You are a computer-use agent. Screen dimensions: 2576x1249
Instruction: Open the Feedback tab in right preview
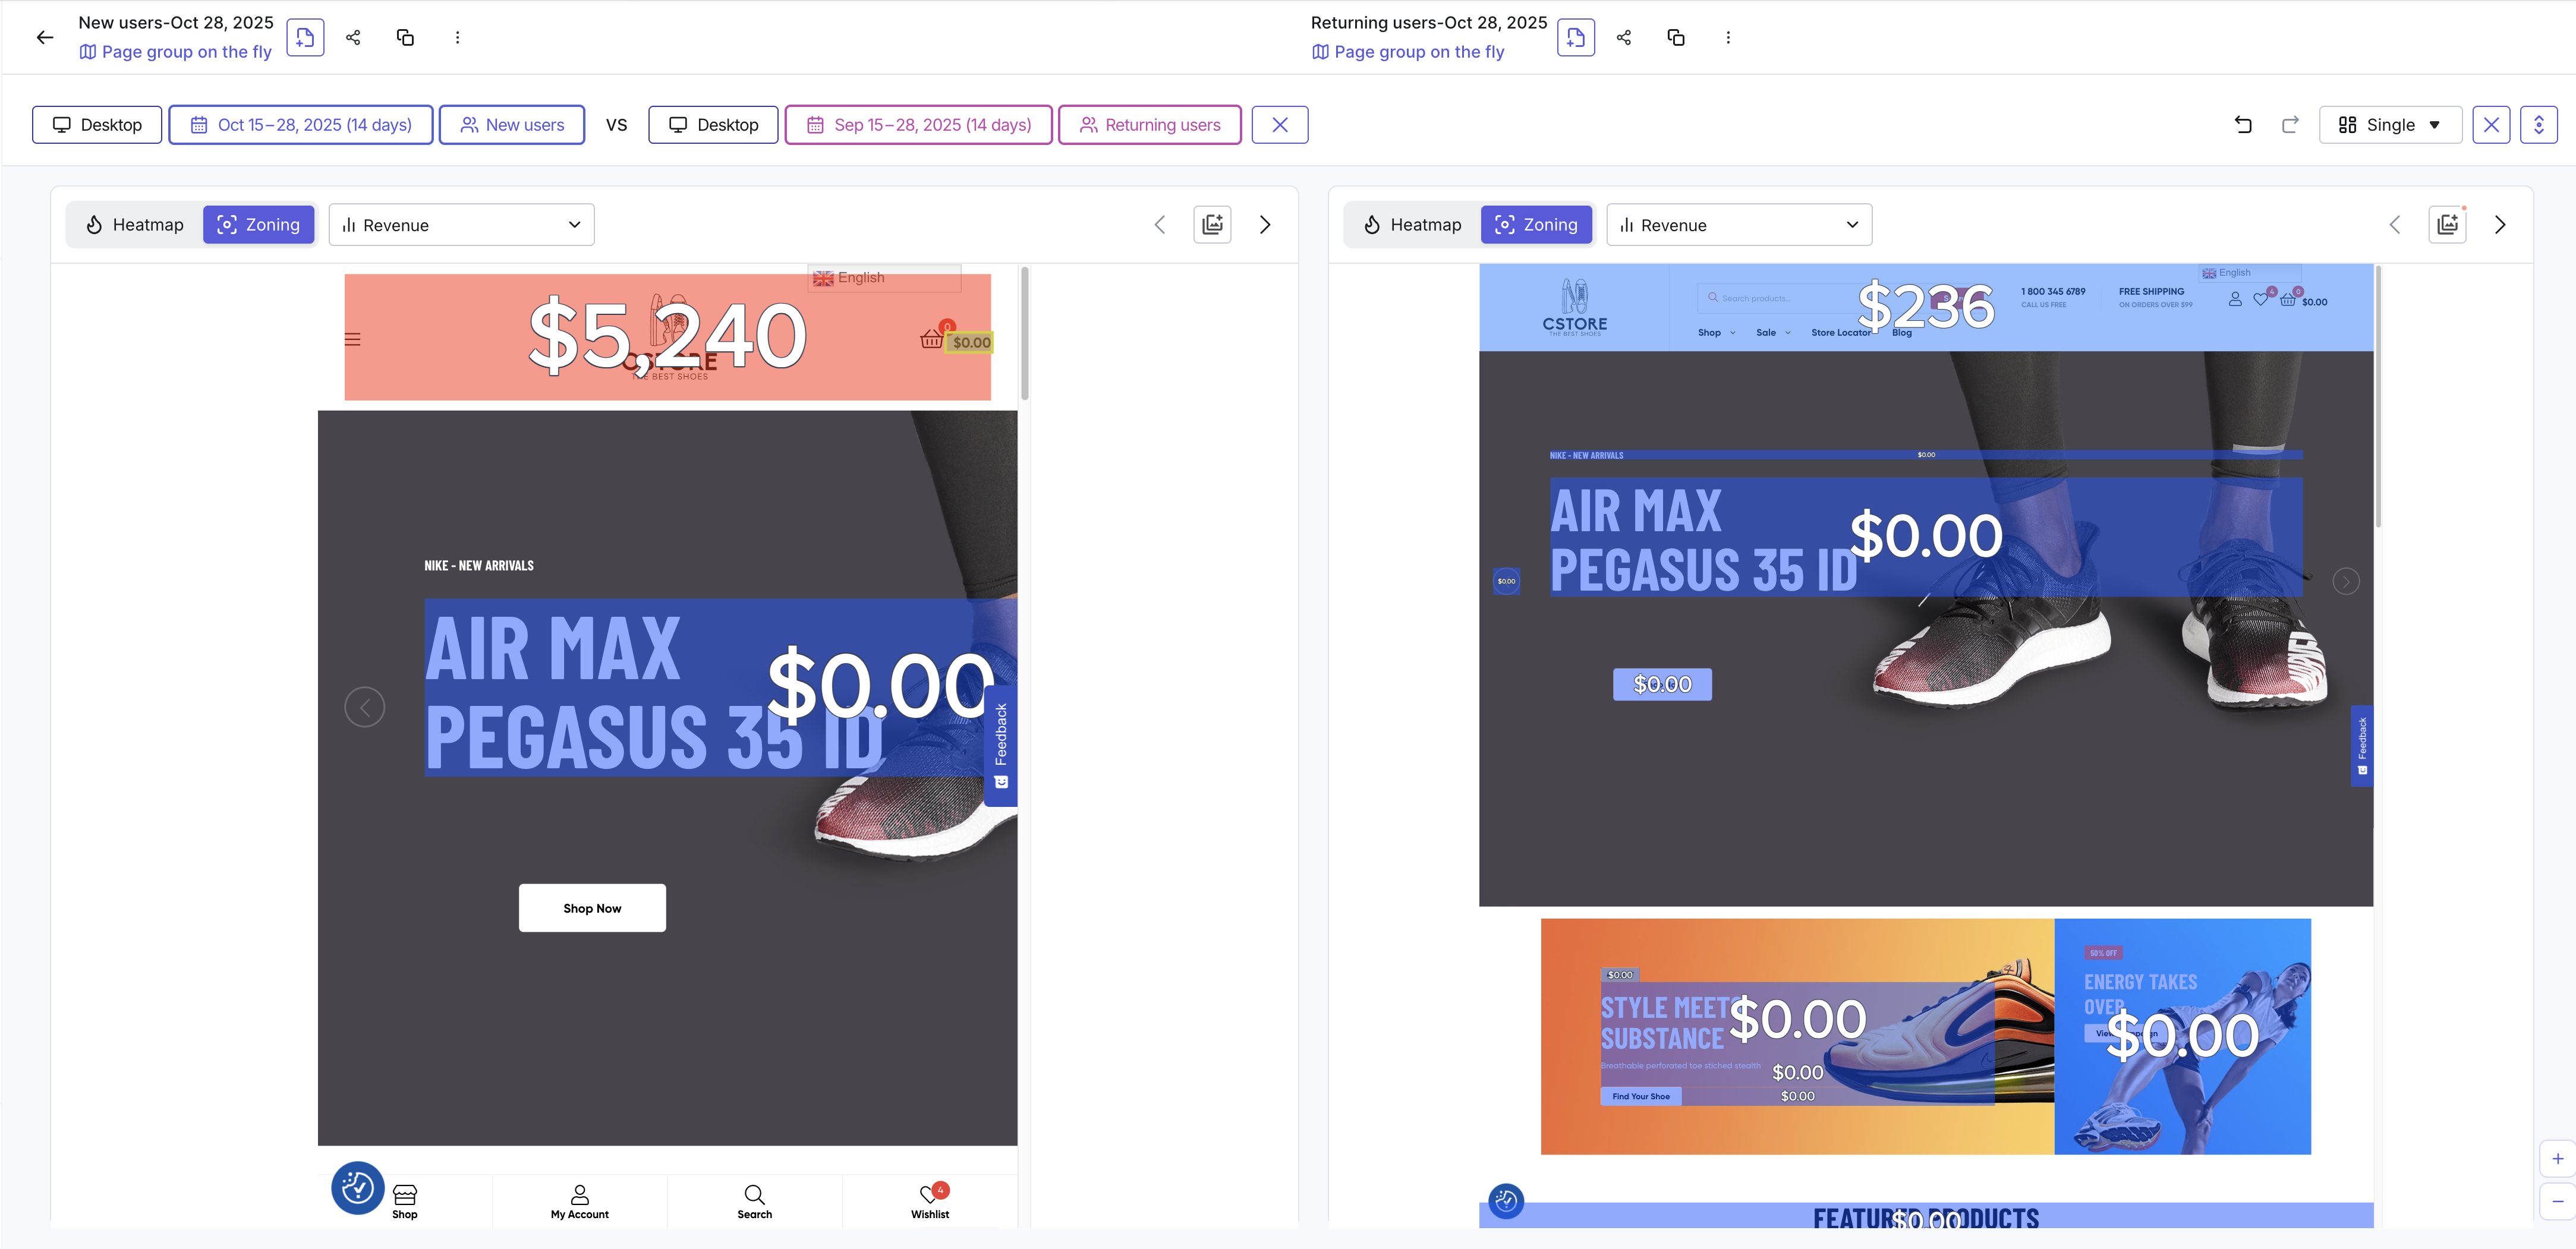pos(2362,746)
